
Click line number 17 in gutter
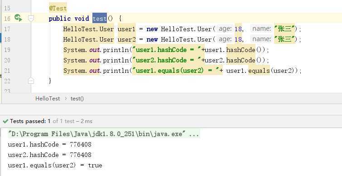[7, 29]
